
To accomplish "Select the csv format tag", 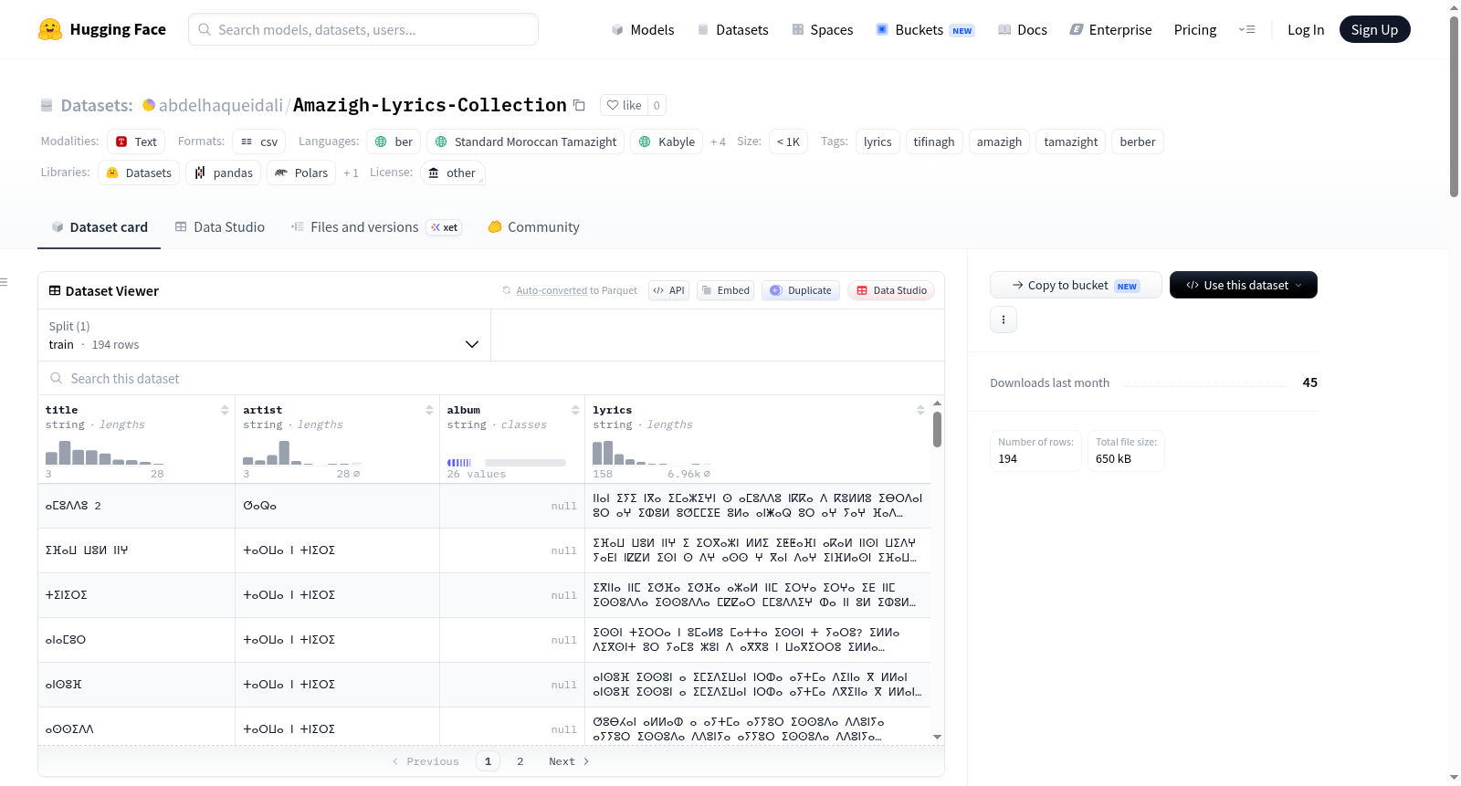I will (258, 141).
